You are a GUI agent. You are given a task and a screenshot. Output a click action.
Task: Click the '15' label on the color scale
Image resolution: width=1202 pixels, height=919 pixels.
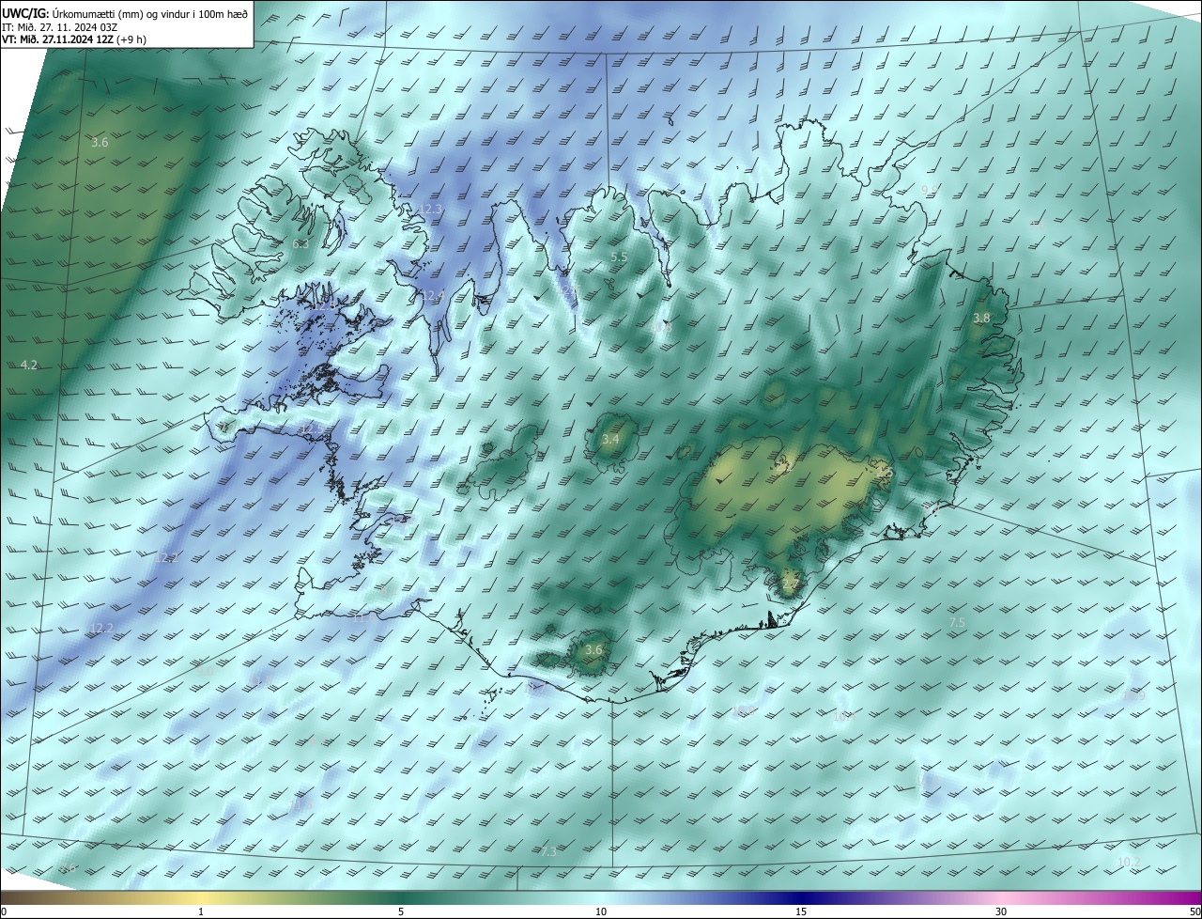pyautogui.click(x=801, y=911)
